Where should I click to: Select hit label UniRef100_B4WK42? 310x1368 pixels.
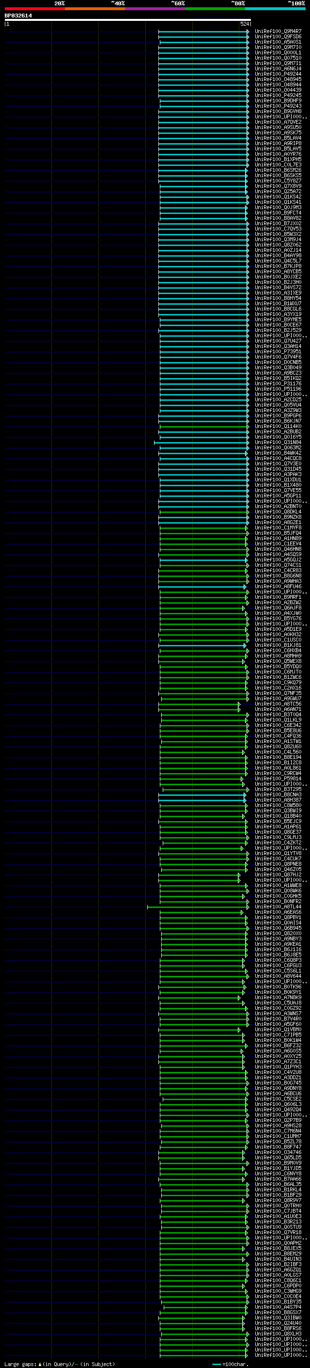278,453
